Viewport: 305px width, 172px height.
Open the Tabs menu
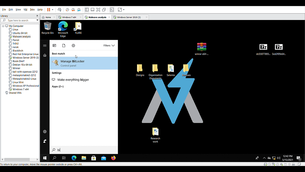pyautogui.click(x=32, y=10)
